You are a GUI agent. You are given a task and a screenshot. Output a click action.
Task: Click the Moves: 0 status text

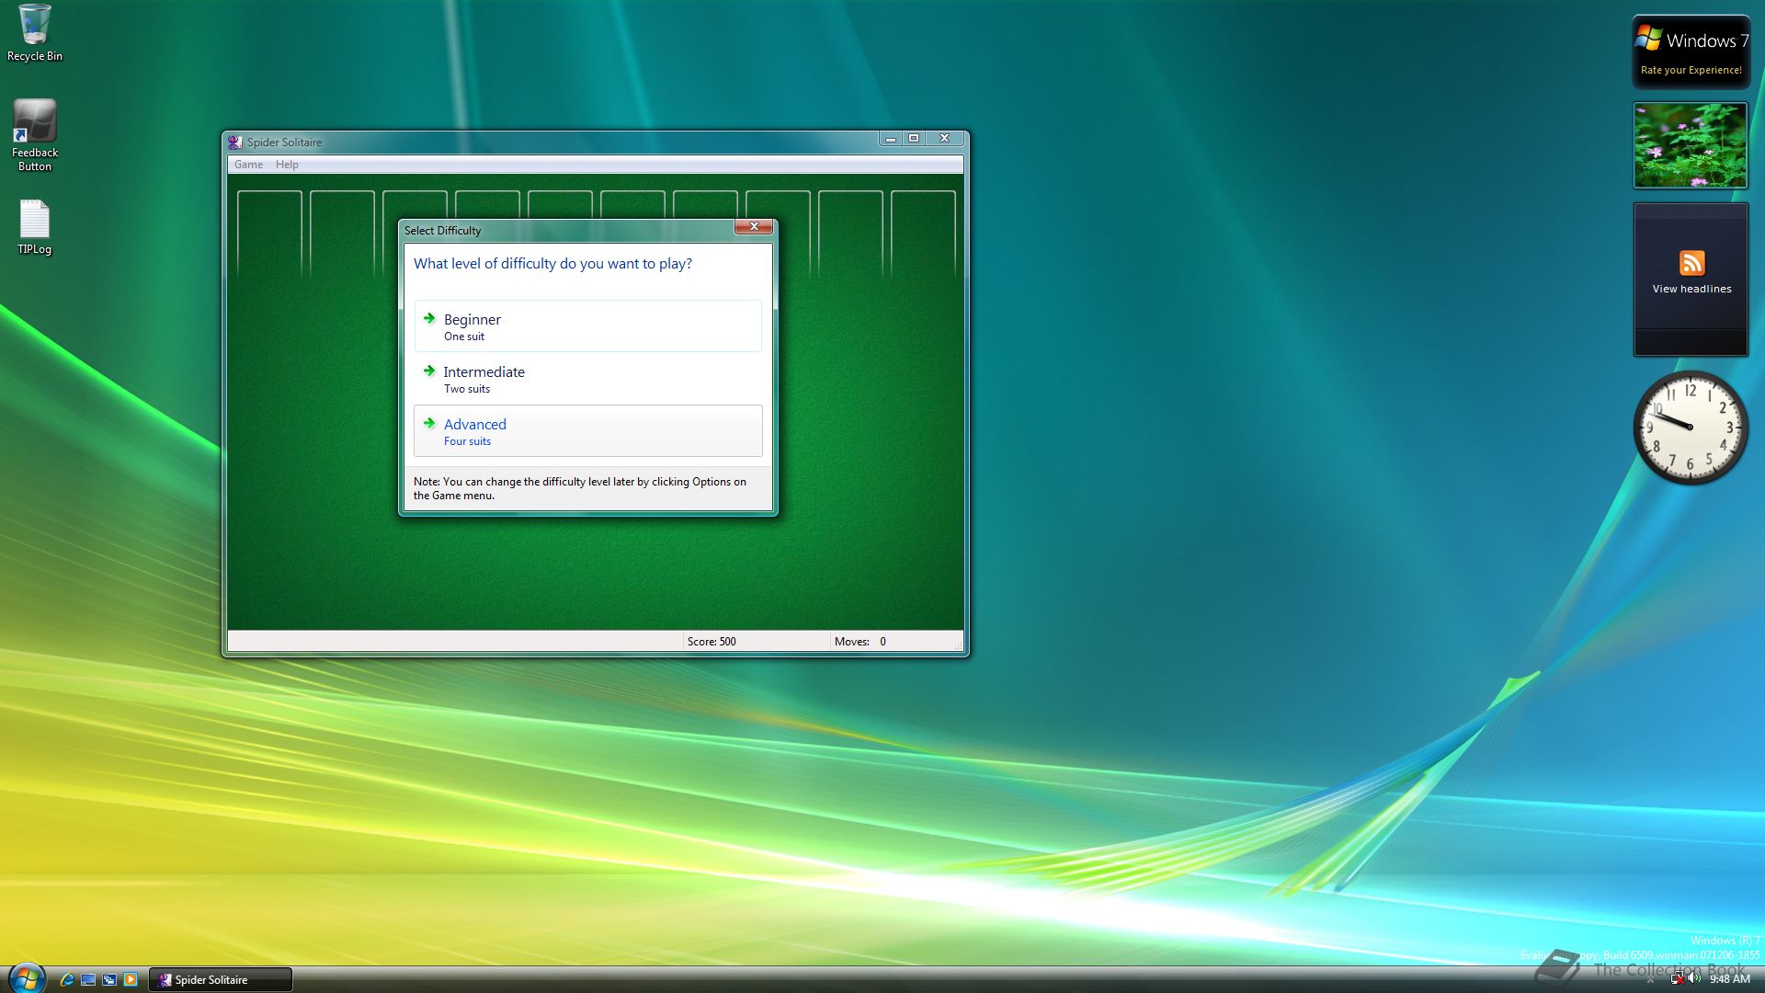coord(860,642)
